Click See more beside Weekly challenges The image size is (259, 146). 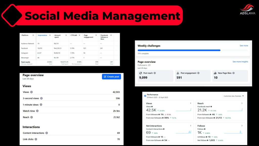tap(244, 46)
